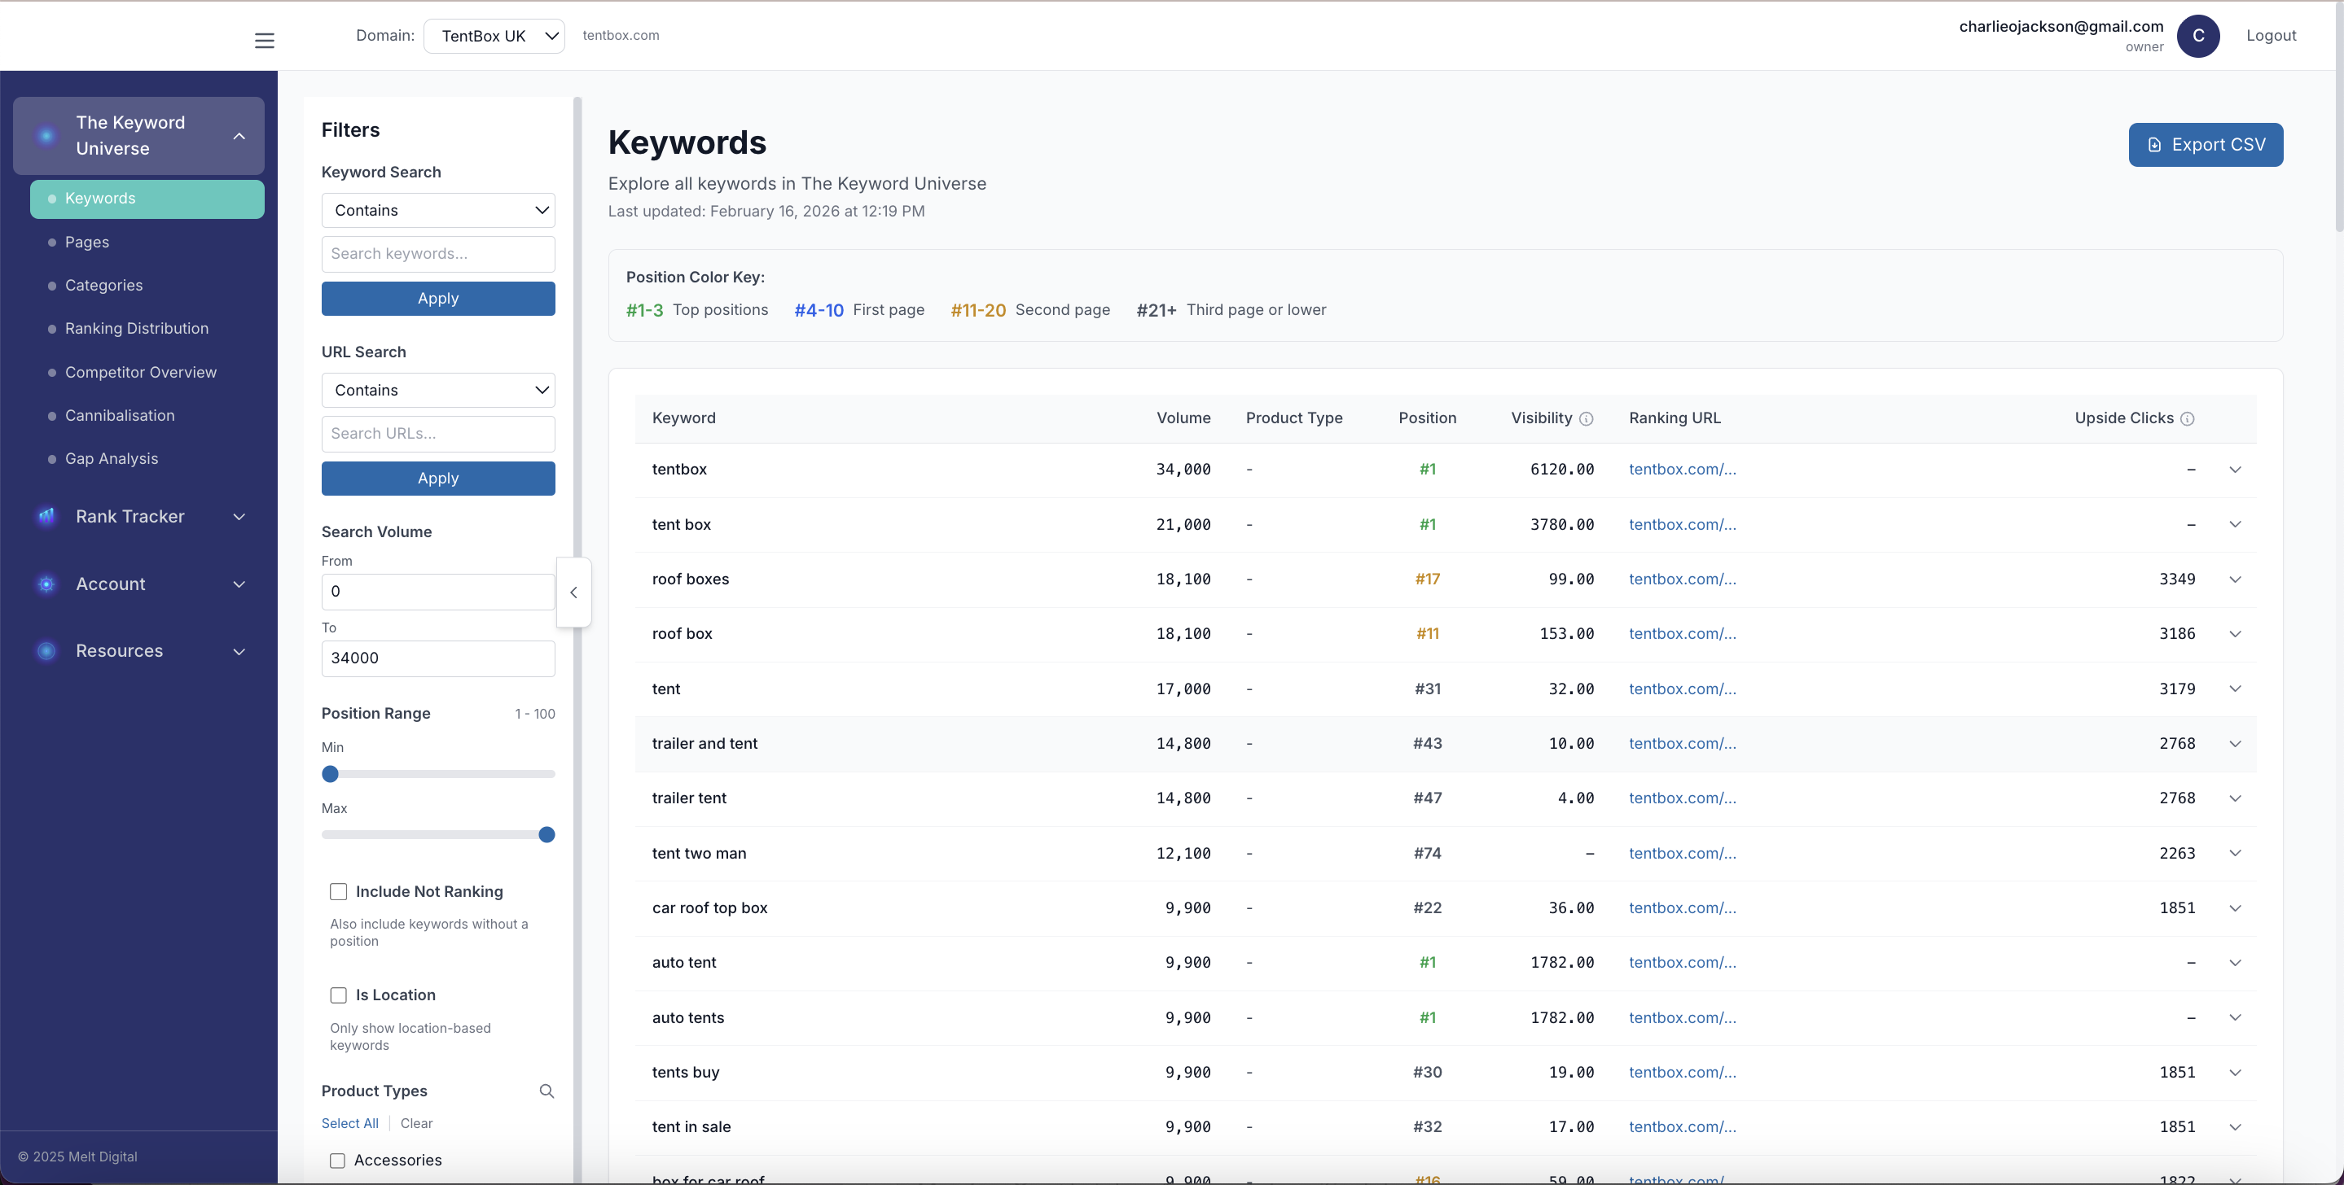Open URL Search Contains dropdown
The width and height of the screenshot is (2344, 1185).
439,390
